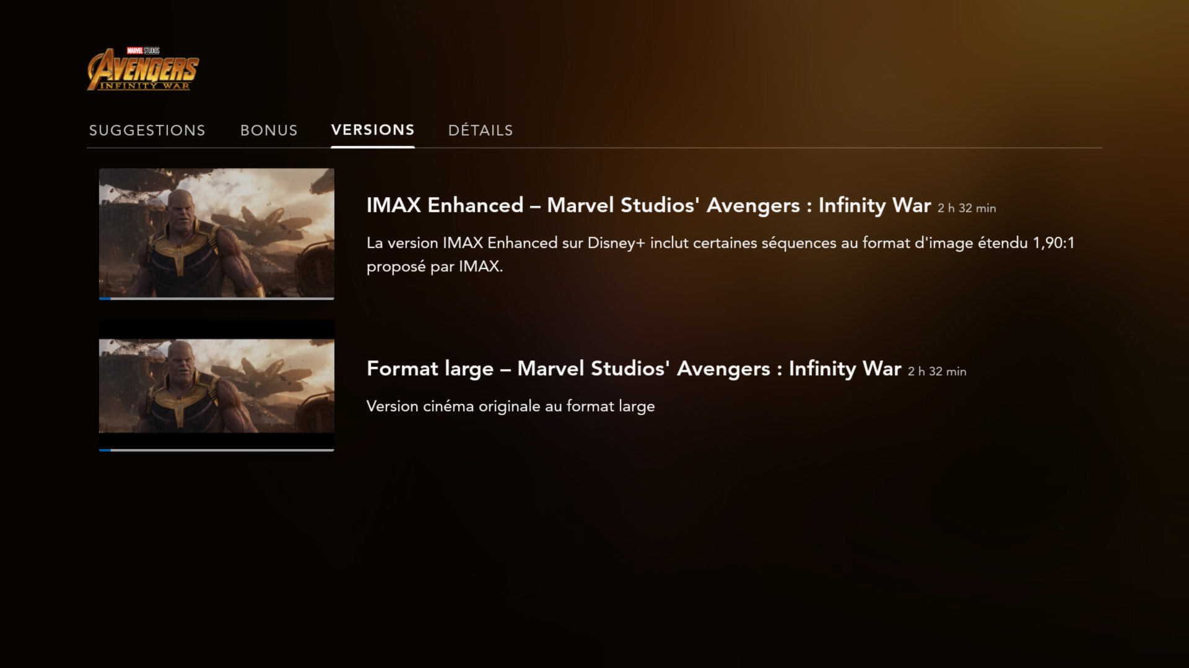Click the 'Version cinéma originale' description
1189x668 pixels.
coord(510,406)
